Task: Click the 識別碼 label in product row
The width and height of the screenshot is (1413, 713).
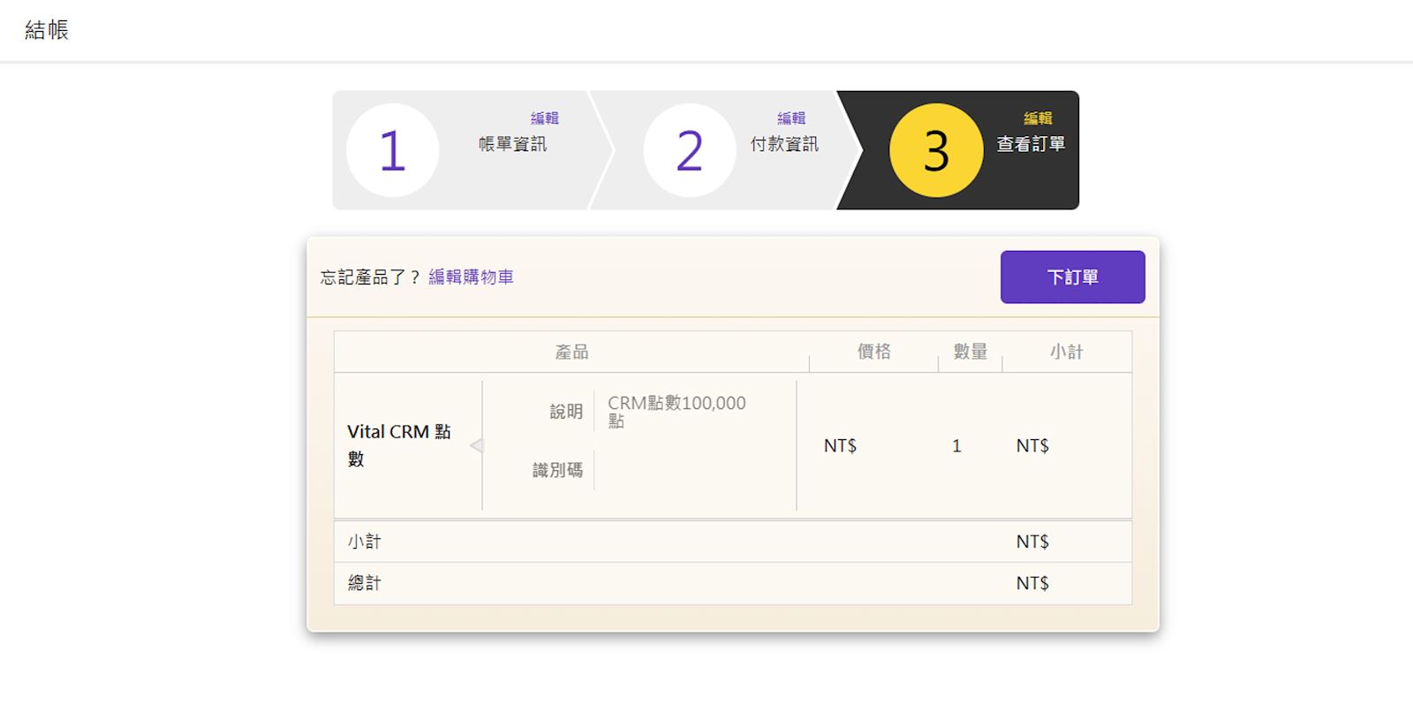Action: (x=557, y=470)
